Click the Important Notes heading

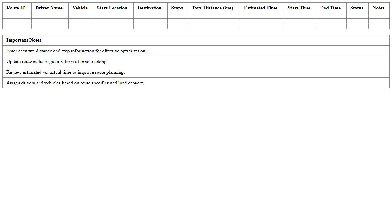(x=24, y=40)
